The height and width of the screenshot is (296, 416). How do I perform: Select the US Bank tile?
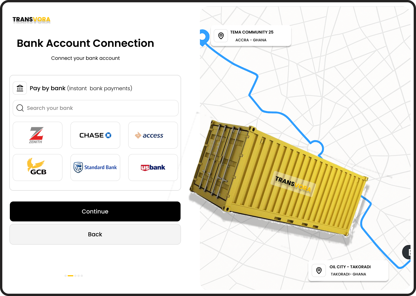[x=153, y=167]
